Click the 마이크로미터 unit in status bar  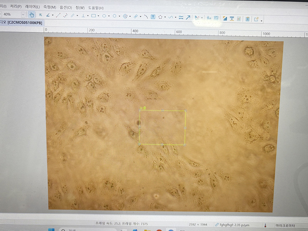tap(285, 224)
